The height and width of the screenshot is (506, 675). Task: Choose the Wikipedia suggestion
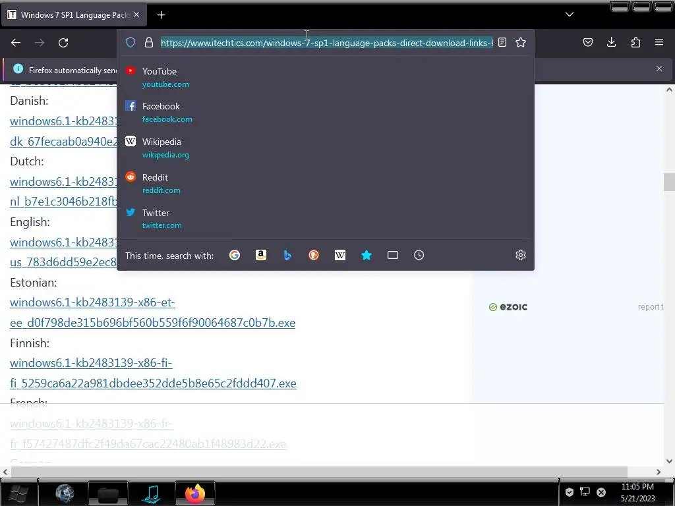(x=326, y=148)
